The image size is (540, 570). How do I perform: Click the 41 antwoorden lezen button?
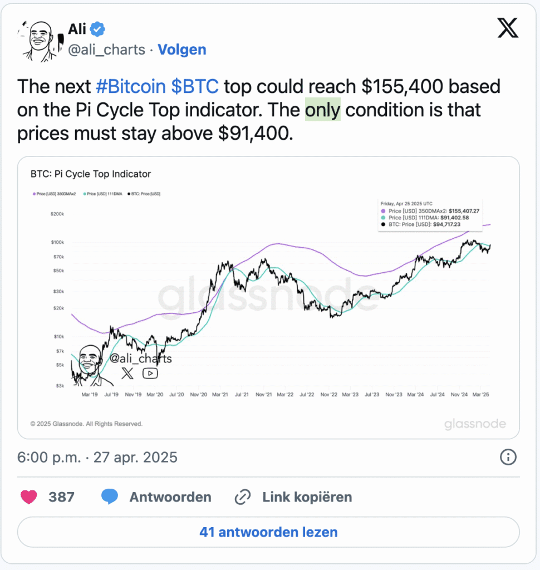click(x=268, y=532)
